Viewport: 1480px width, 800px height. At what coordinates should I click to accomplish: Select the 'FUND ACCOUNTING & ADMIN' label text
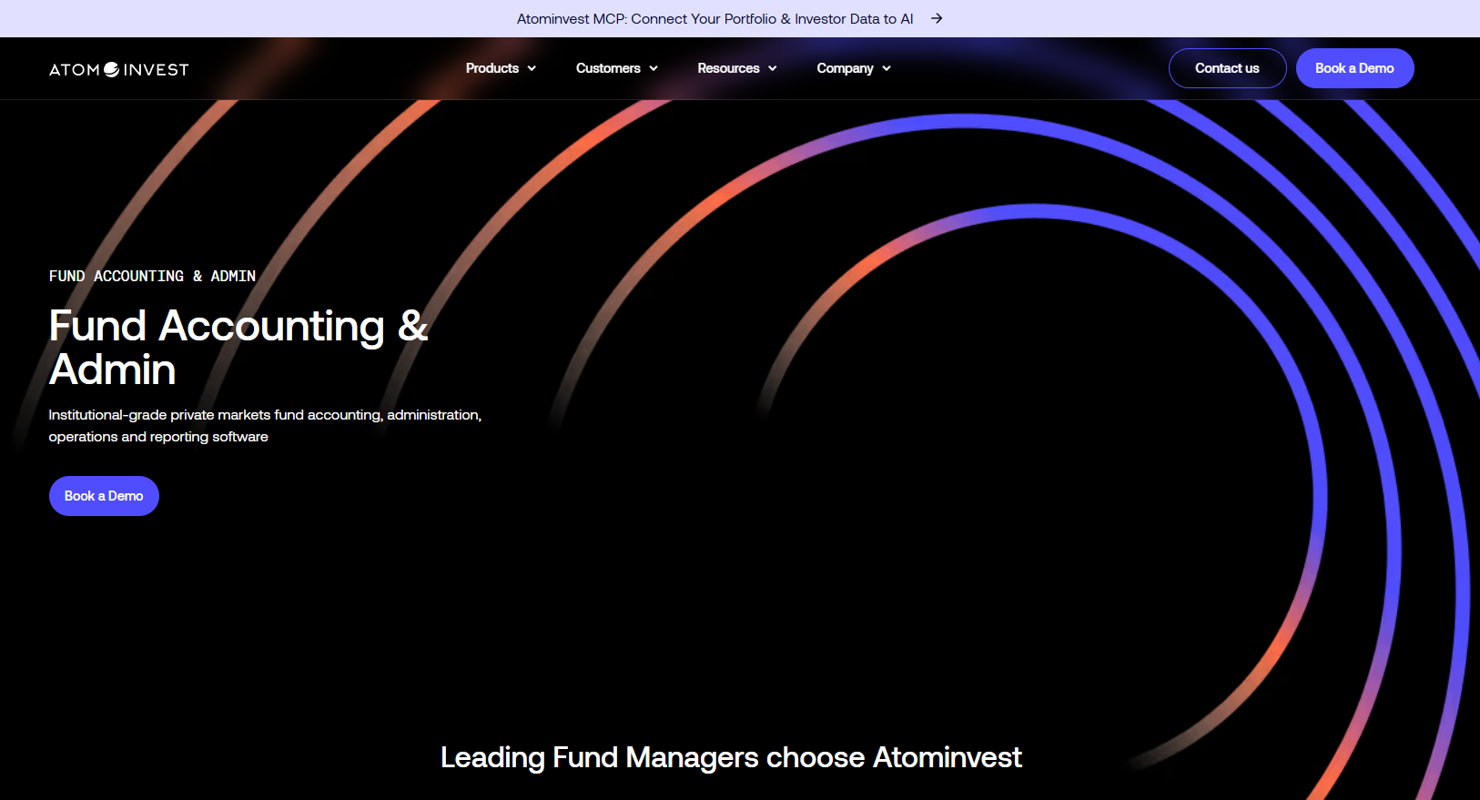152,276
